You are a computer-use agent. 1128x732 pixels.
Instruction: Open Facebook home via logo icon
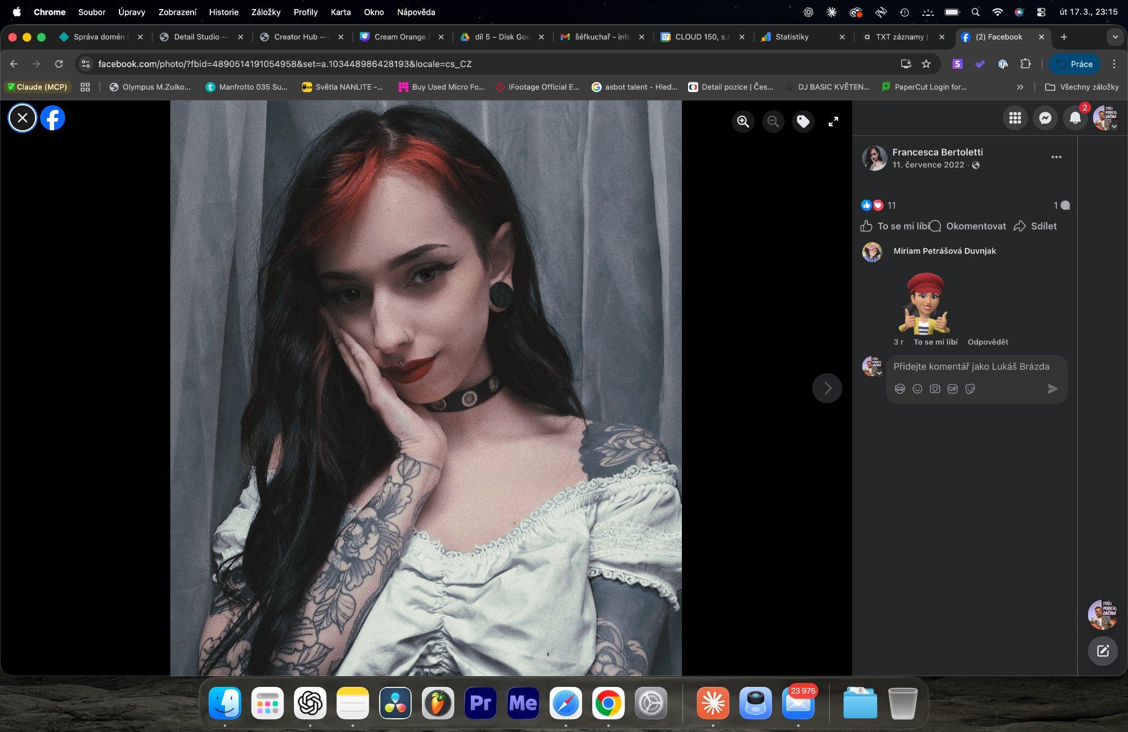click(x=52, y=118)
